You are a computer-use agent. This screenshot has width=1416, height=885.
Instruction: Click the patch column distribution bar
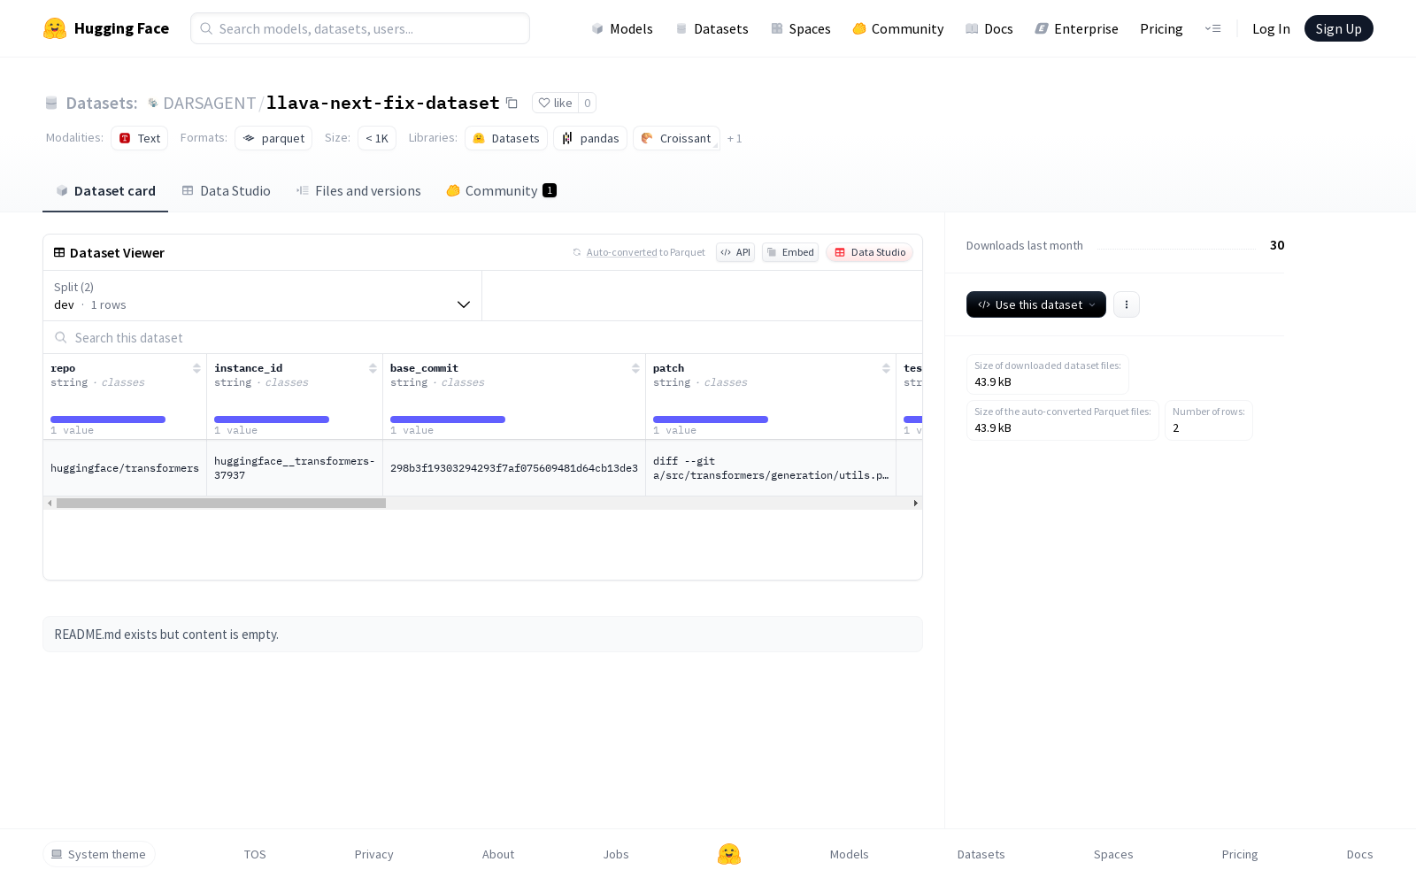pyautogui.click(x=711, y=419)
